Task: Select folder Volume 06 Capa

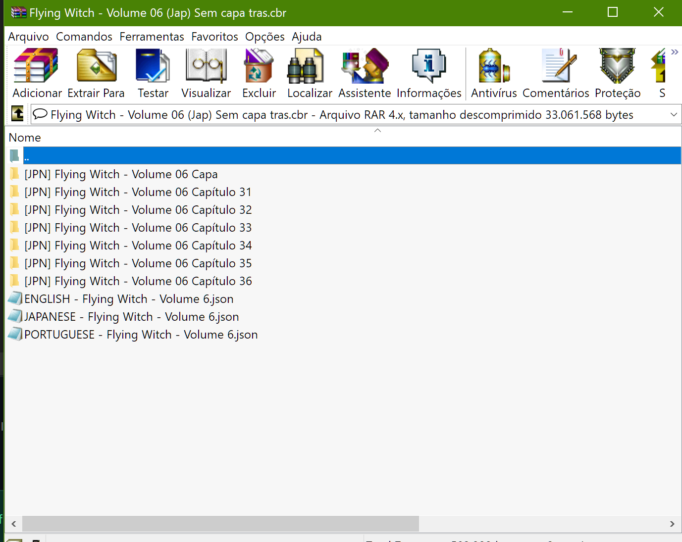Action: (x=121, y=174)
